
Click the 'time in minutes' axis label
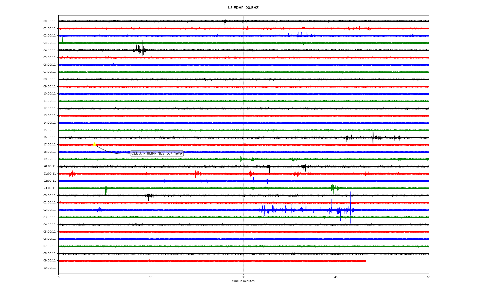point(243,281)
